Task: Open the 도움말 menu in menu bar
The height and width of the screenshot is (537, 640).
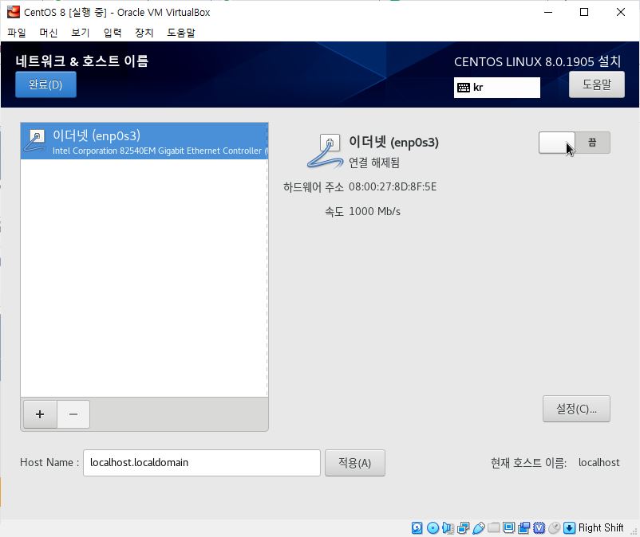Action: point(181,33)
